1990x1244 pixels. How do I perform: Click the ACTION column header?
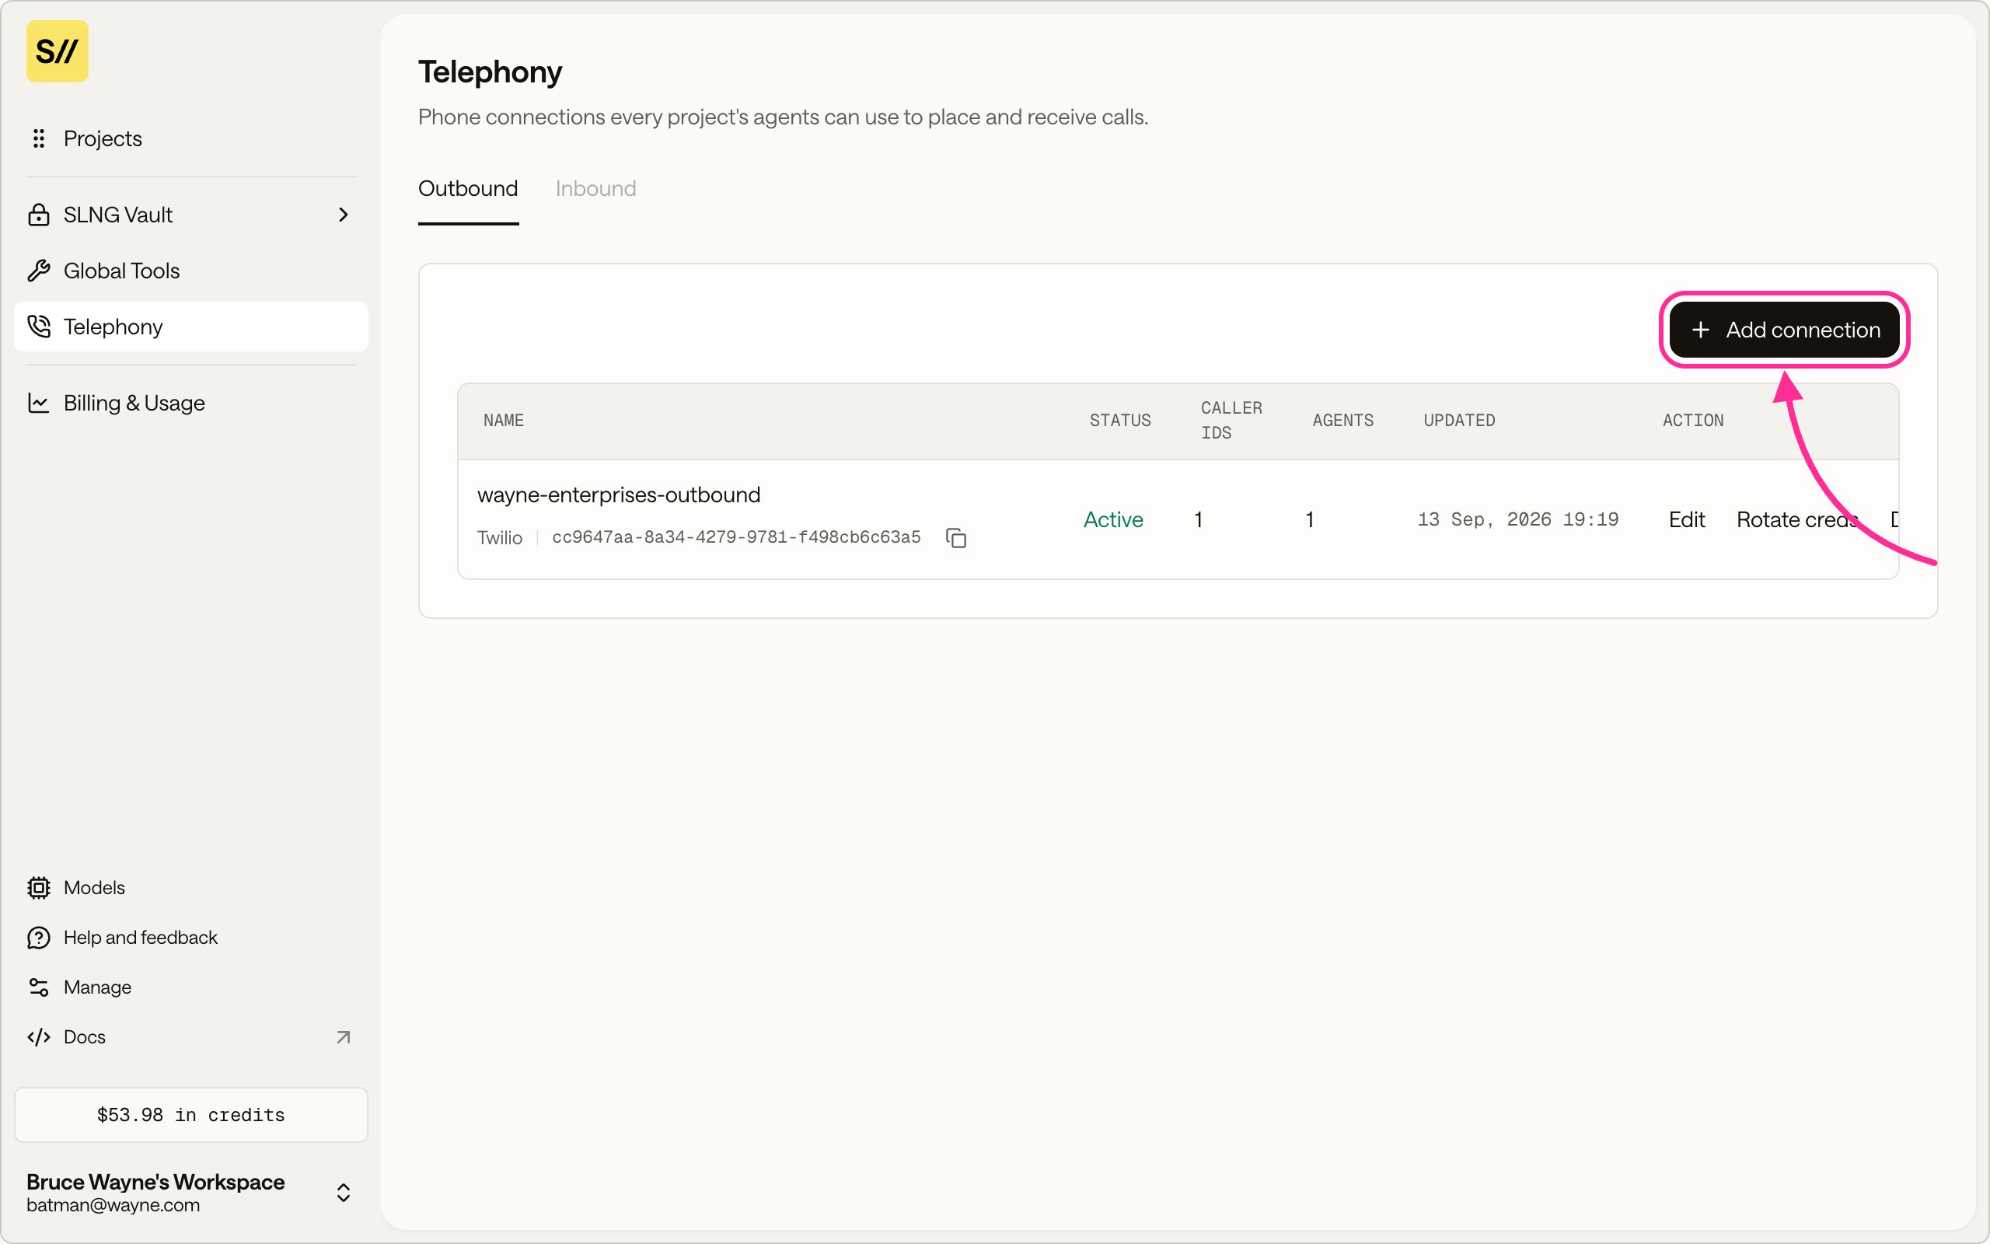coord(1693,421)
